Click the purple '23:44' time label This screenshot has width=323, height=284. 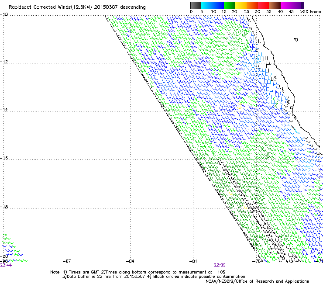pyautogui.click(x=6, y=265)
